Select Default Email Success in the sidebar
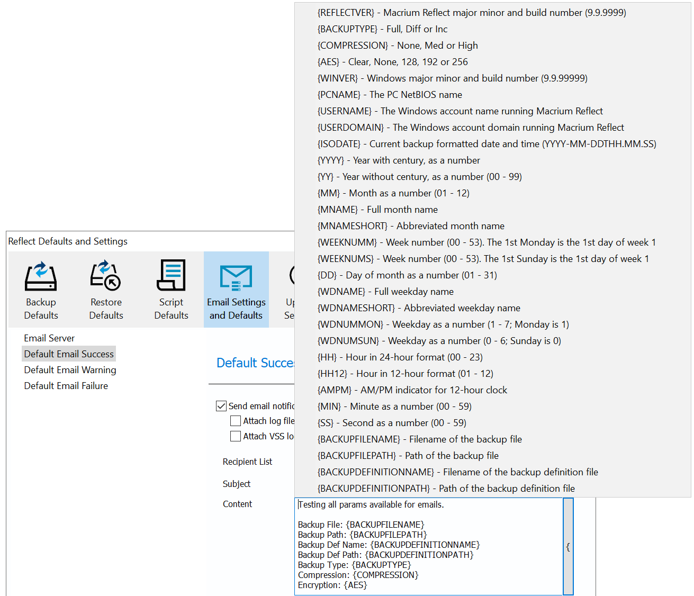694x596 pixels. pos(69,354)
